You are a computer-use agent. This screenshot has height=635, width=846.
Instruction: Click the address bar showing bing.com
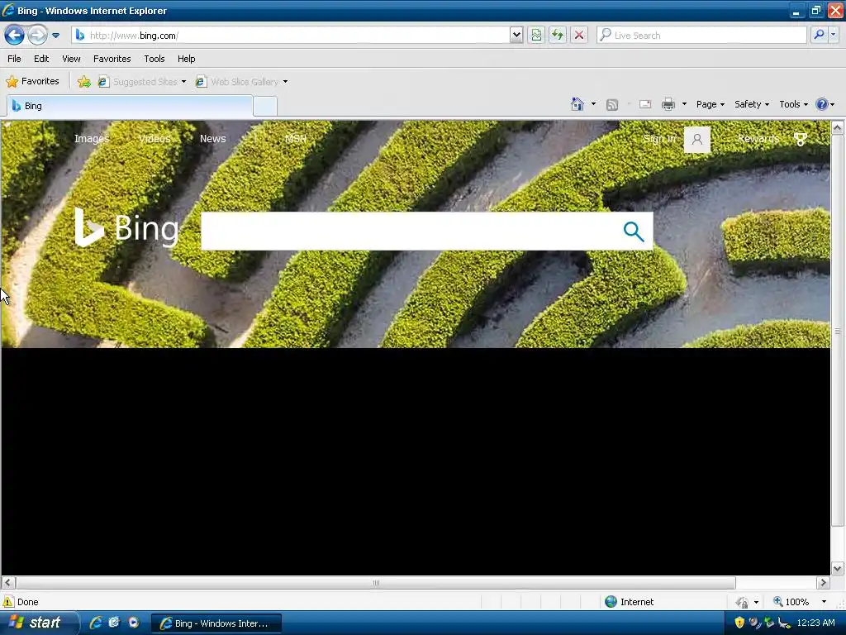pyautogui.click(x=292, y=35)
